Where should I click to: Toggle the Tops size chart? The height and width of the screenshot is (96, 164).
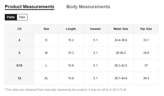click(x=22, y=17)
